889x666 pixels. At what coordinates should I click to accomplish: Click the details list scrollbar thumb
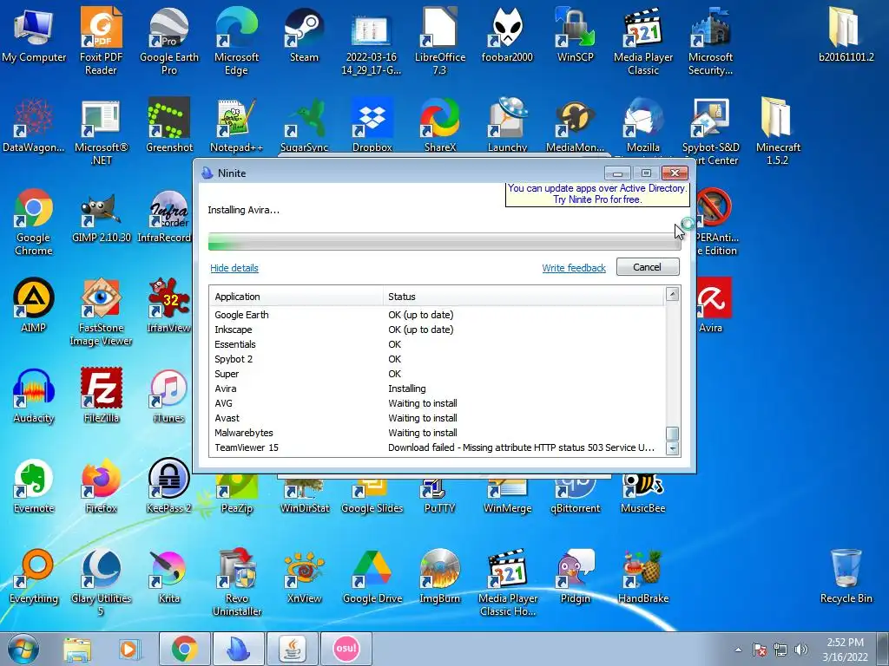pos(673,434)
